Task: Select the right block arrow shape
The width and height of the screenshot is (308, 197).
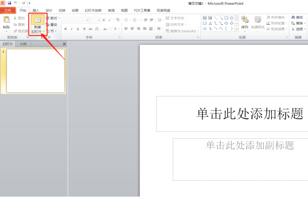Action: 226,24
